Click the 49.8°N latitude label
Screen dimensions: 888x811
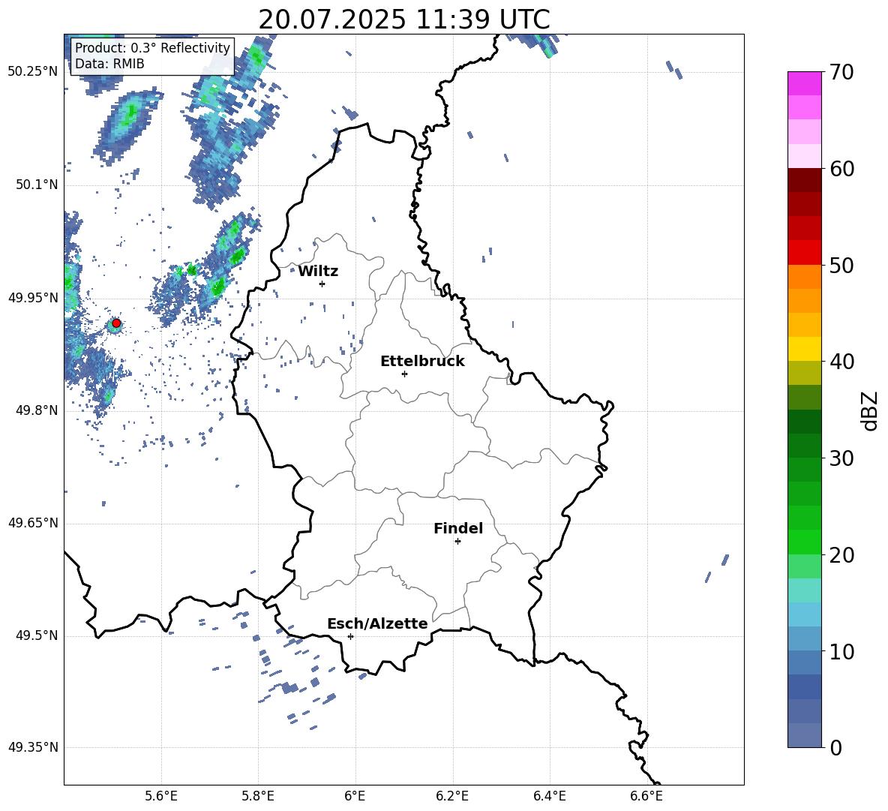(36, 410)
